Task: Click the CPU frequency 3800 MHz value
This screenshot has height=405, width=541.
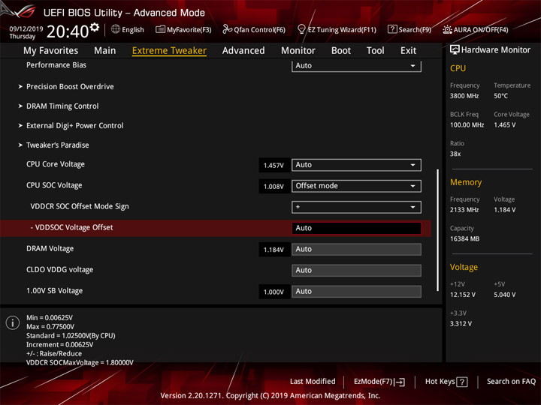Action: [x=464, y=96]
